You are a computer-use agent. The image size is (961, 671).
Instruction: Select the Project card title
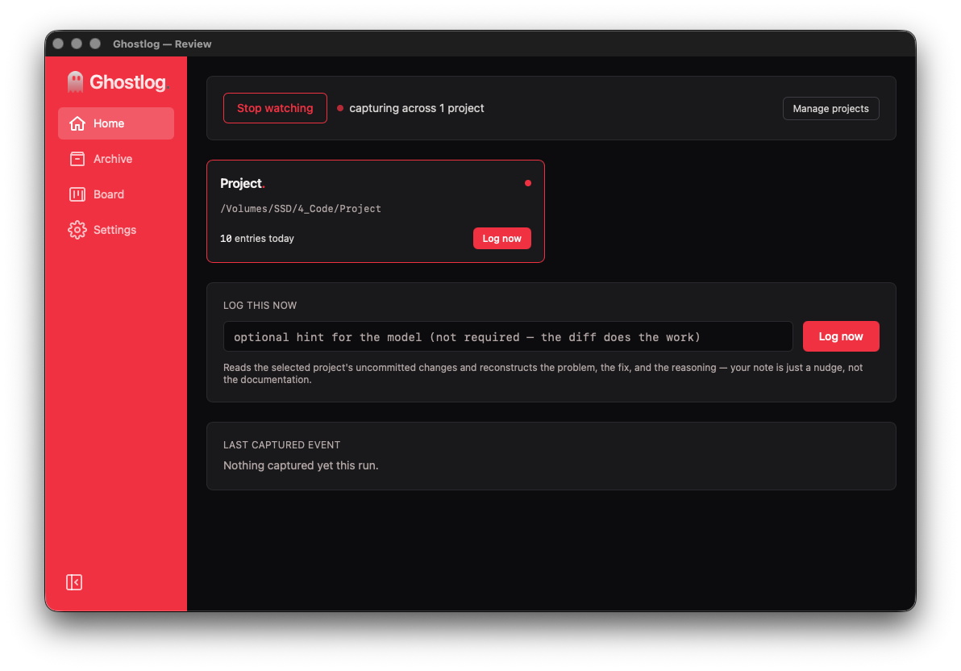point(242,183)
